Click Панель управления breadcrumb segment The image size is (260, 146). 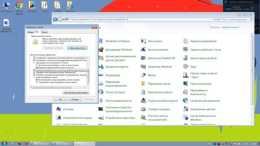[x=80, y=19]
